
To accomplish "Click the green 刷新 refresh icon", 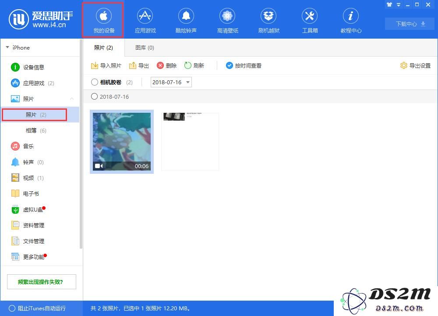I will pyautogui.click(x=188, y=65).
